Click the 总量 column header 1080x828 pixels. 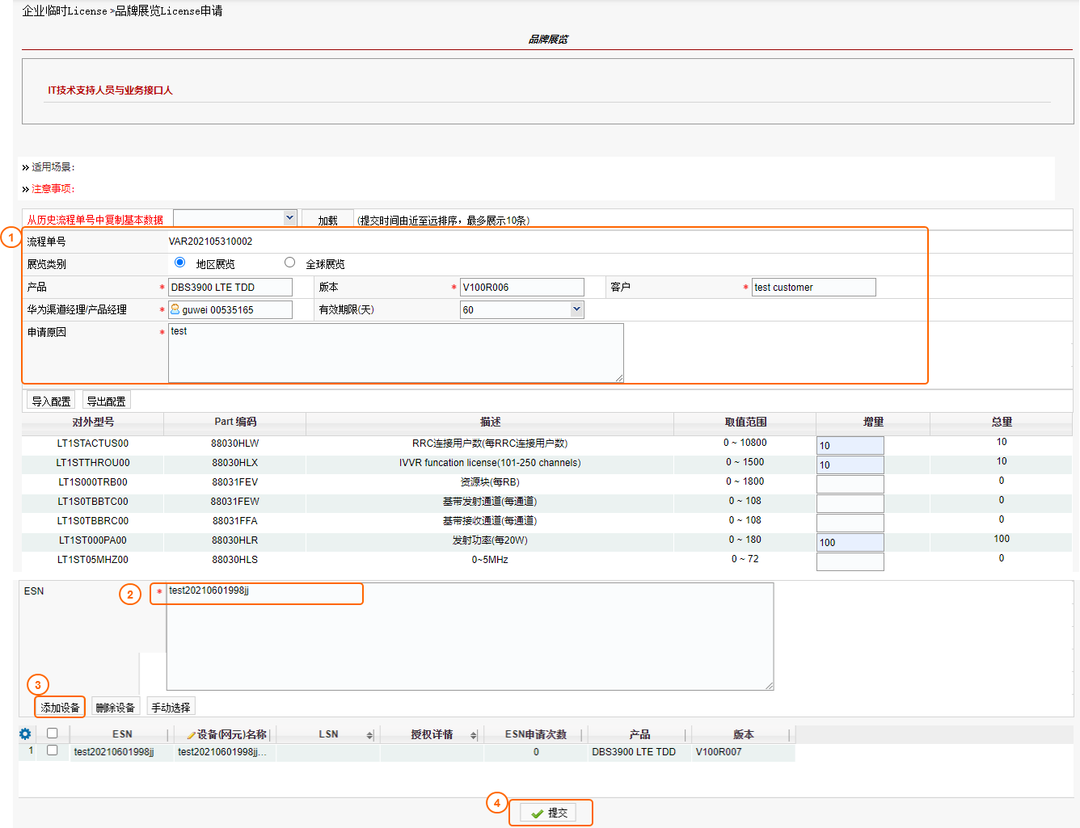[1002, 422]
